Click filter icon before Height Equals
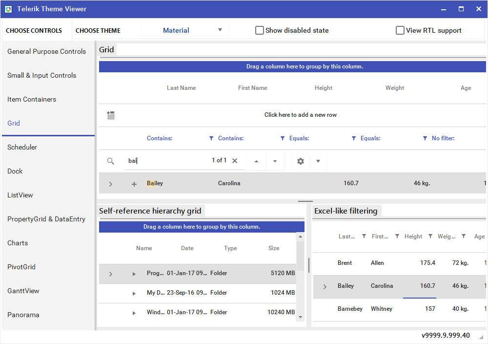The height and width of the screenshot is (344, 488). [283, 138]
